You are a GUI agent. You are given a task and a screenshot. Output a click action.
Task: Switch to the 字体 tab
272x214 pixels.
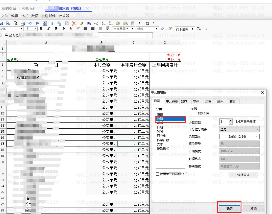click(196, 102)
